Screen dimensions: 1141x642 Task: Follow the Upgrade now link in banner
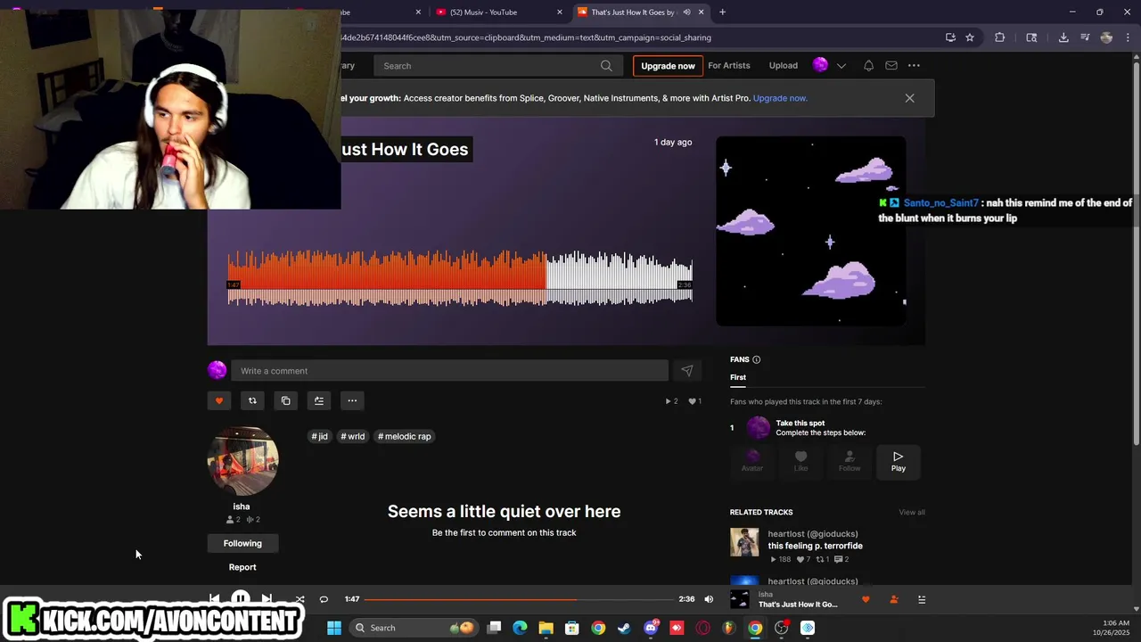click(780, 98)
